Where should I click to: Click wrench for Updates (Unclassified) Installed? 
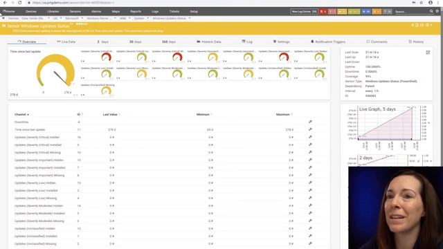click(310, 236)
